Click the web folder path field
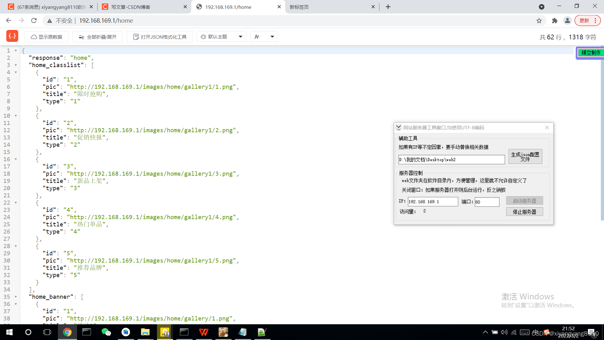This screenshot has width=604, height=340. 451,160
